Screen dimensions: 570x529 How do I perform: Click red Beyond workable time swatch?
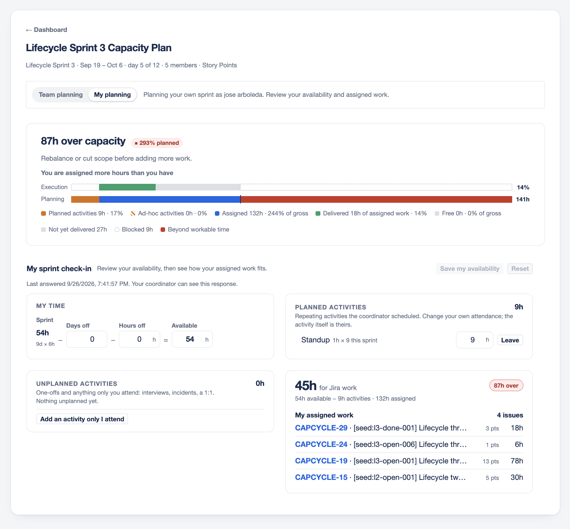[x=163, y=230]
